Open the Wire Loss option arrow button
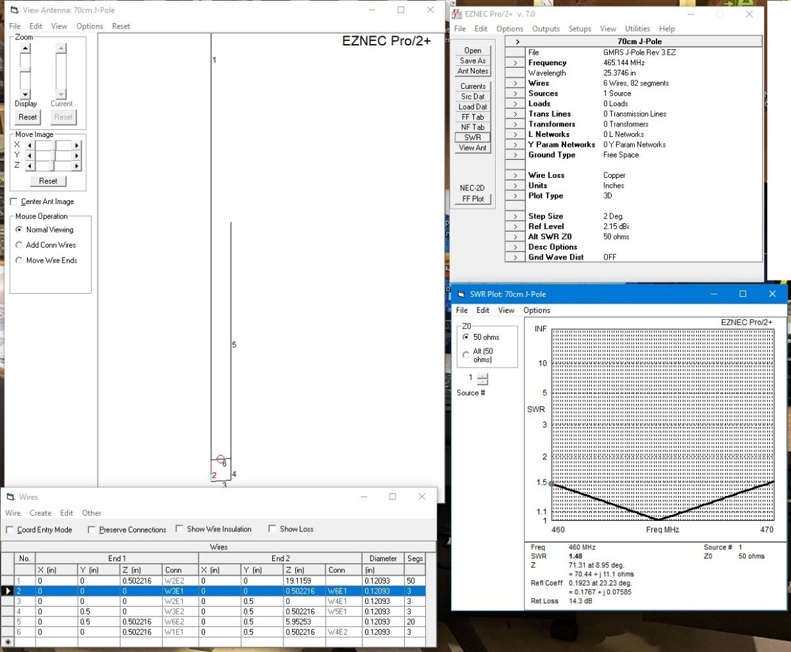The width and height of the screenshot is (791, 652). click(x=515, y=175)
